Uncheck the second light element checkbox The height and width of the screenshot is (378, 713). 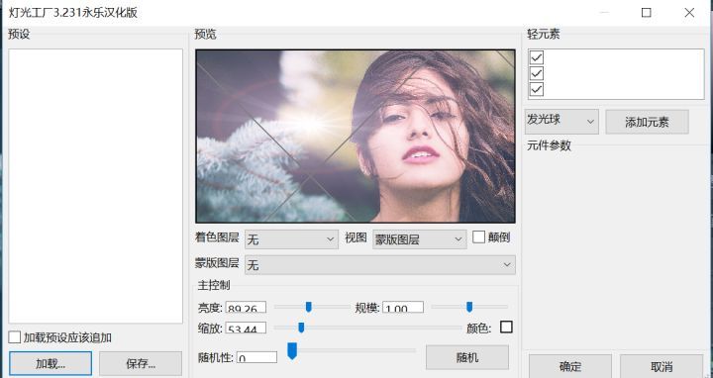tap(537, 73)
